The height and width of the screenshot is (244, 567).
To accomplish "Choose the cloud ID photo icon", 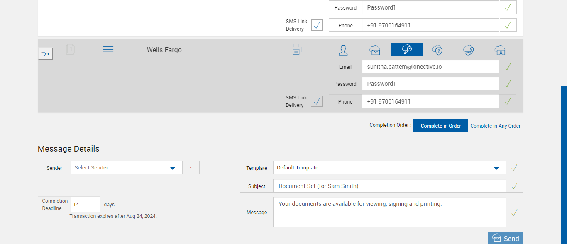I will (x=500, y=50).
